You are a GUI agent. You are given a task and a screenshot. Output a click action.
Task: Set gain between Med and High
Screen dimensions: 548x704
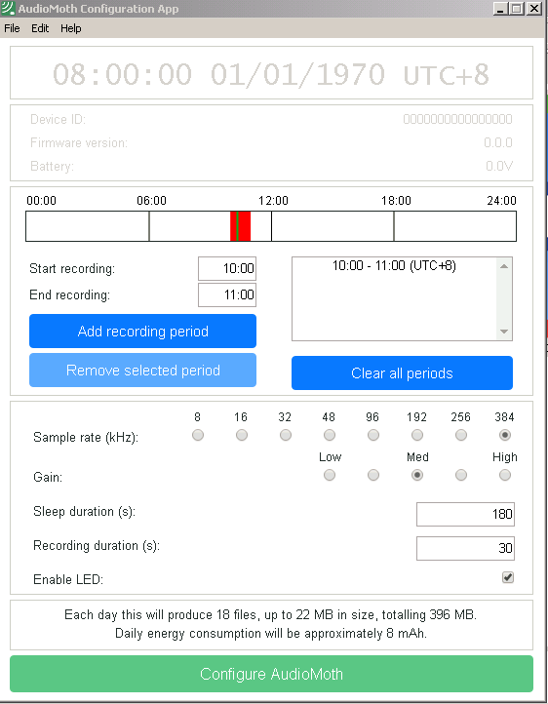pos(461,475)
